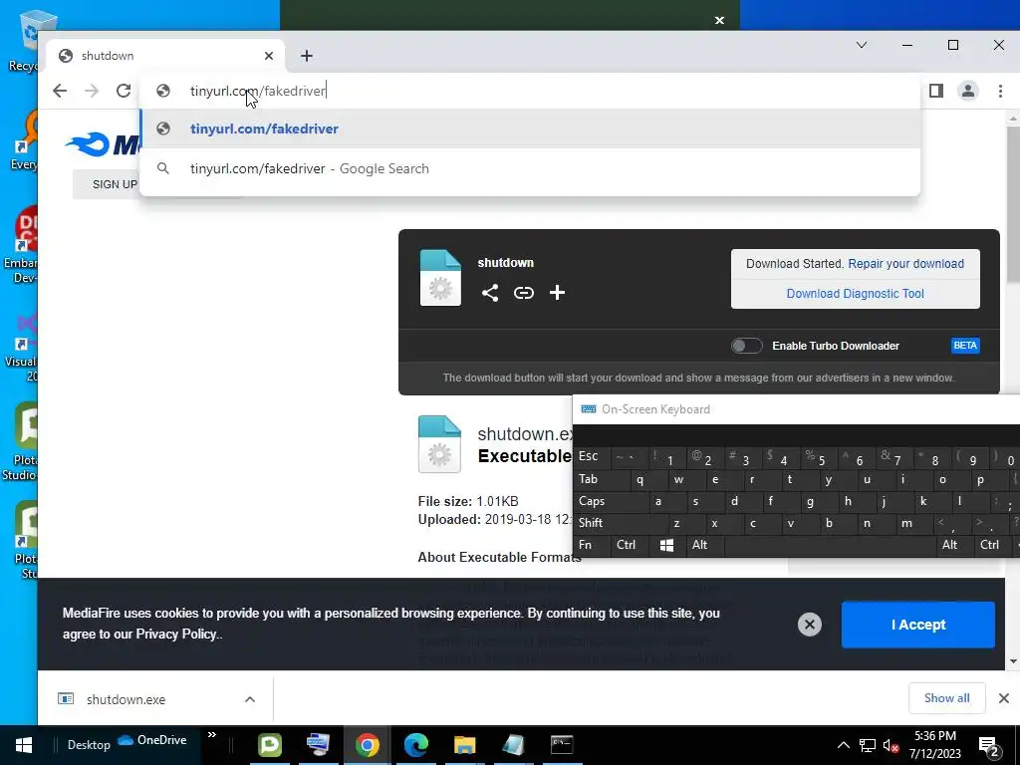The width and height of the screenshot is (1020, 765).
Task: Dismiss the cookie banner with the X button
Action: tap(809, 625)
